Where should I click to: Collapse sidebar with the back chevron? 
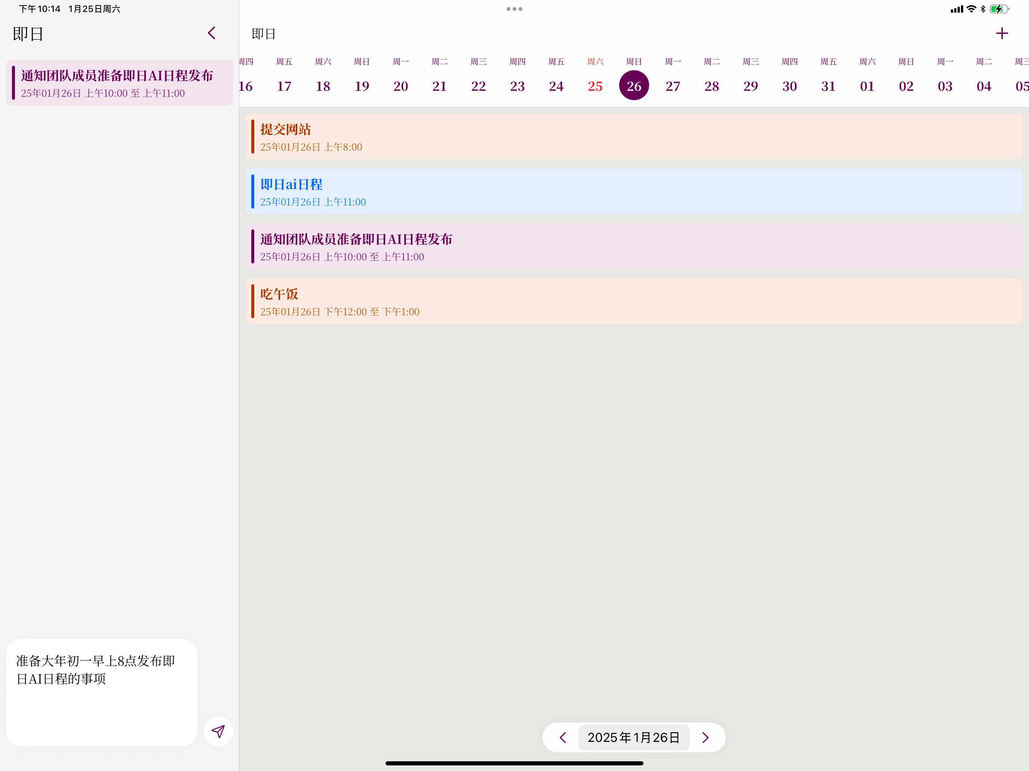pos(212,33)
